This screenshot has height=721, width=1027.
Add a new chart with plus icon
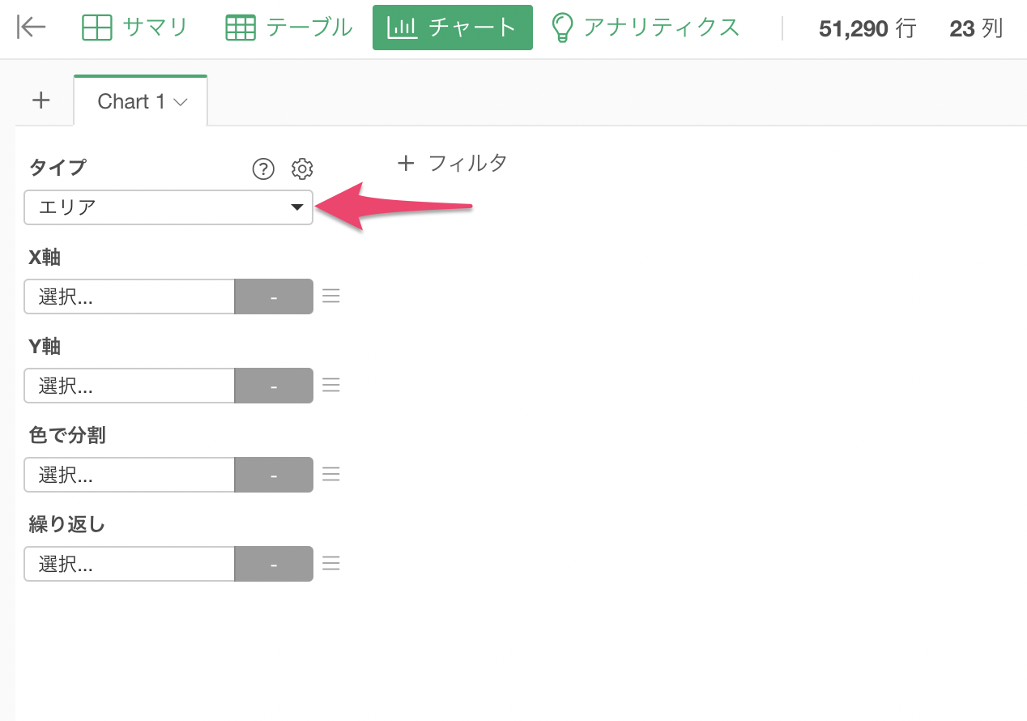40,100
